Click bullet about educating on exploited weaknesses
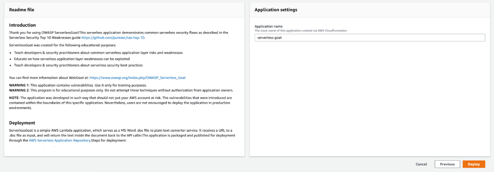The width and height of the screenshot is (494, 172). tap(72, 59)
